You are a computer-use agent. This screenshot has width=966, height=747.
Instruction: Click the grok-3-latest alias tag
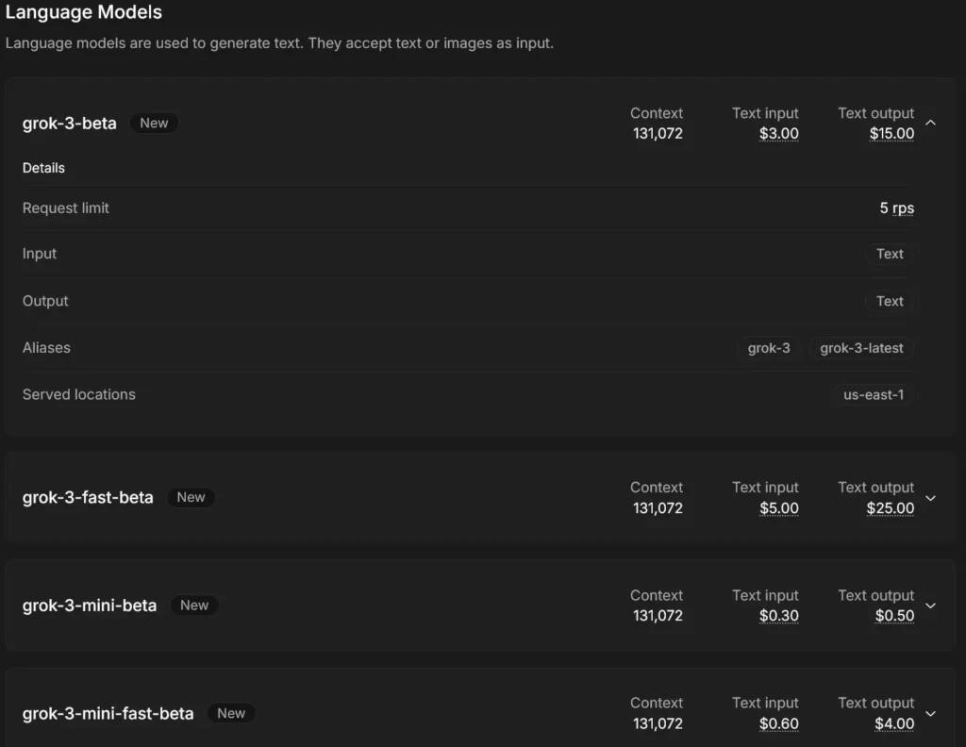tap(861, 348)
